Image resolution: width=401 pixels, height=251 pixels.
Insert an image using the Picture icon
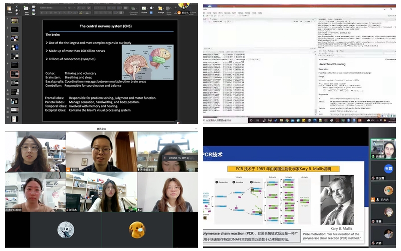144,9
